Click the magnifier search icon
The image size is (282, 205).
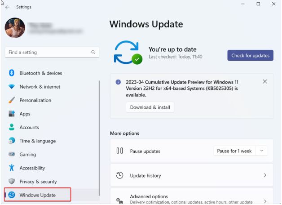click(93, 52)
